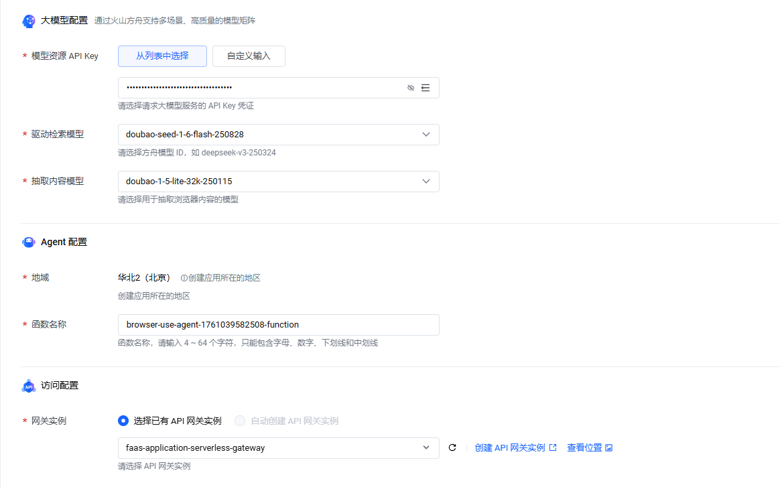
Task: Click the 大模型配置 section icon
Action: 29,21
